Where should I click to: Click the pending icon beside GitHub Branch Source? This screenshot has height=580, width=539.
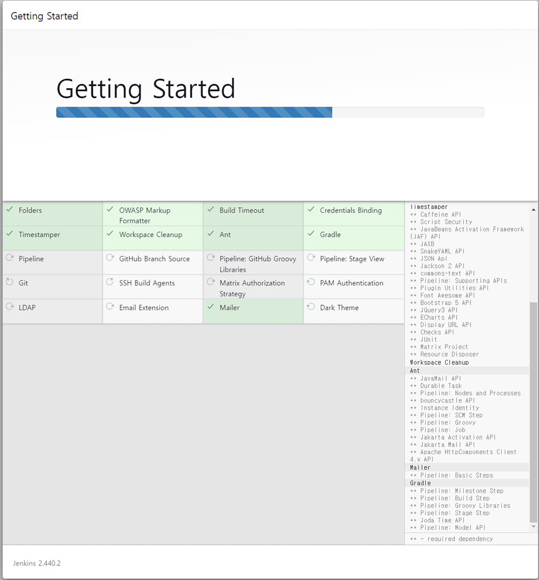click(110, 258)
